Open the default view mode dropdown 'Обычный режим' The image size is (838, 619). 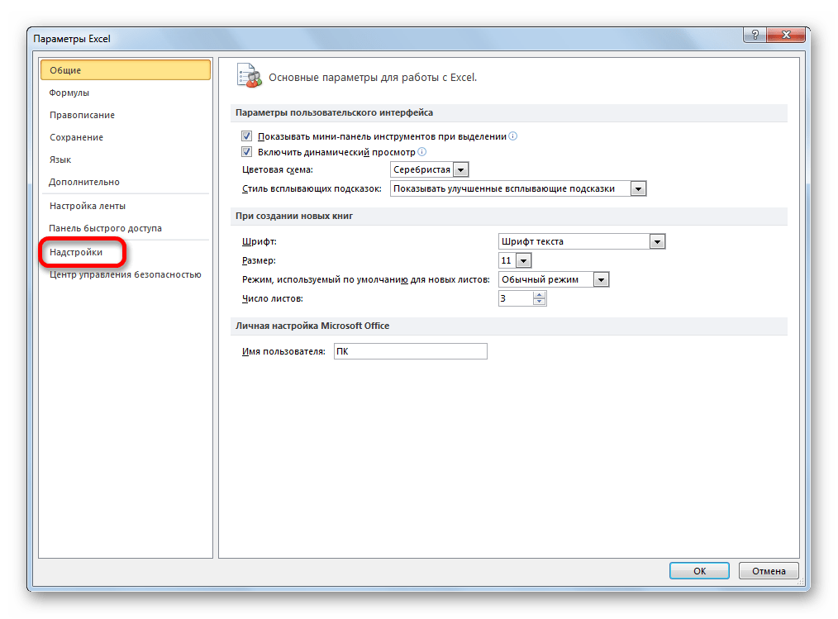click(x=602, y=279)
